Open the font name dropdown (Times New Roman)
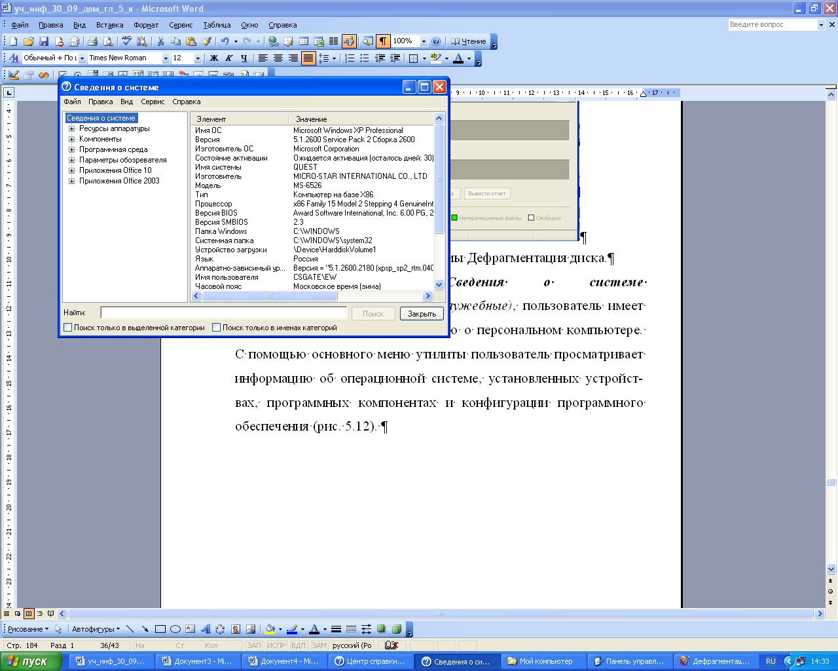This screenshot has height=671, width=838. 166,58
